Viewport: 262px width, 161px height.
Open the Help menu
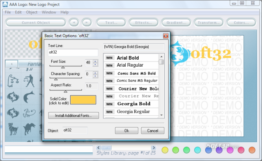tap(65, 12)
